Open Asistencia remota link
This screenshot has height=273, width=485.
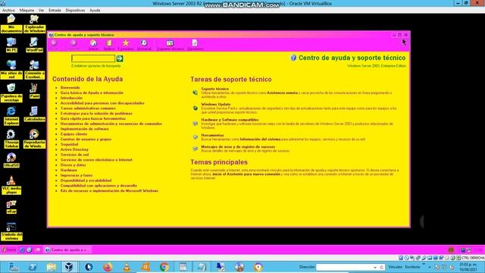(x=282, y=93)
